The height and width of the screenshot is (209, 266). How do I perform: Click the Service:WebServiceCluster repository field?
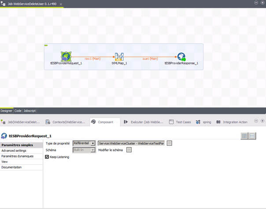click(x=131, y=143)
